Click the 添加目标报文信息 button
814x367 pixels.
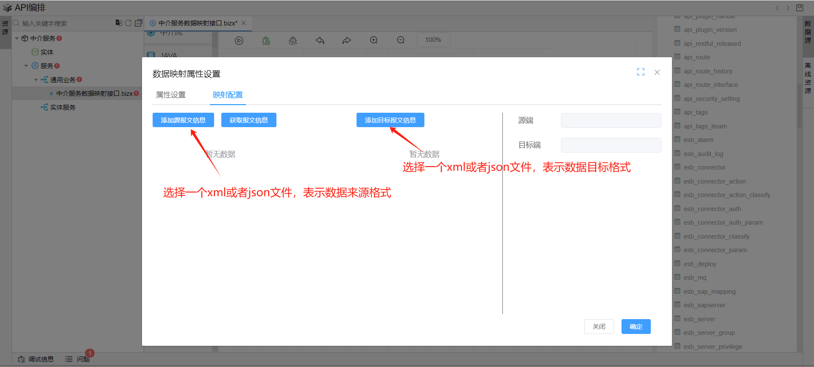(x=390, y=120)
